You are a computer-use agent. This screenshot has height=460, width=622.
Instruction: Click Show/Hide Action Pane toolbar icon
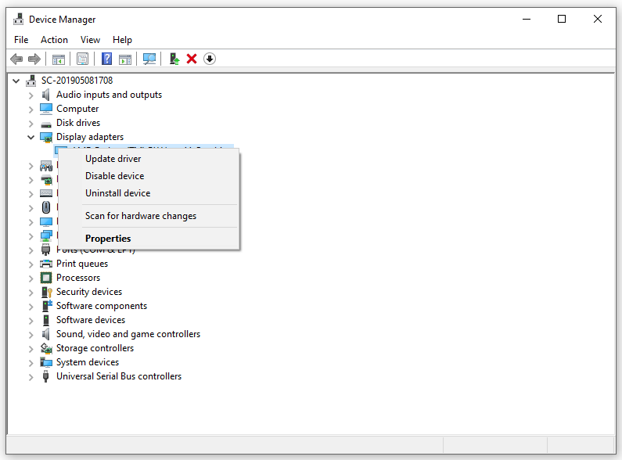pyautogui.click(x=125, y=59)
